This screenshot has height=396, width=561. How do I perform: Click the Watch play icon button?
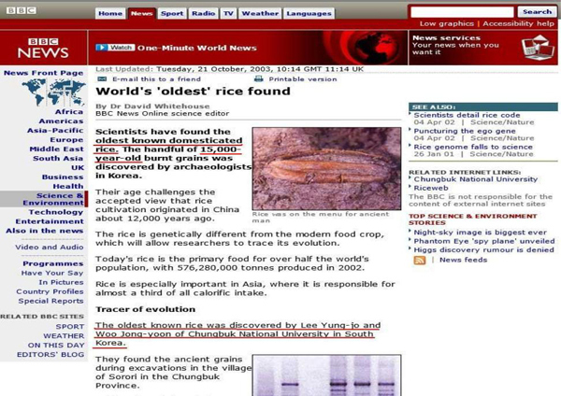click(115, 48)
